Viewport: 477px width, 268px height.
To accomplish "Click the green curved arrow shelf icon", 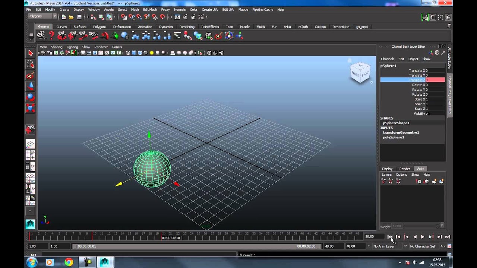I will [115, 36].
